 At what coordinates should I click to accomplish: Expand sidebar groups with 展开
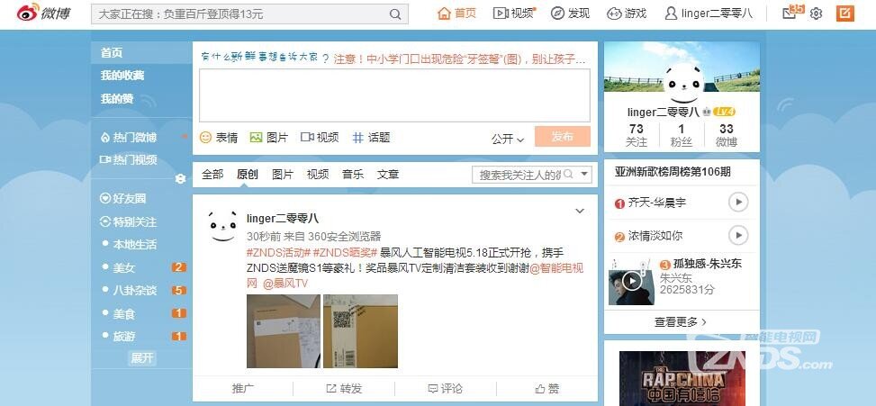click(142, 358)
